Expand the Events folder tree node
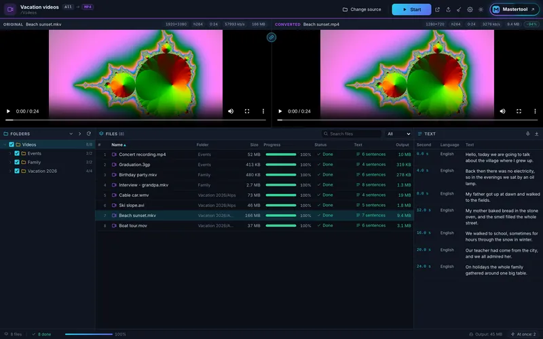This screenshot has height=339, width=543. point(10,153)
